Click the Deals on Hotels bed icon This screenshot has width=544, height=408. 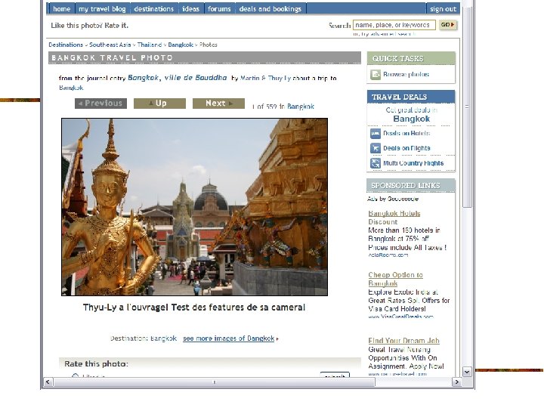pos(376,134)
